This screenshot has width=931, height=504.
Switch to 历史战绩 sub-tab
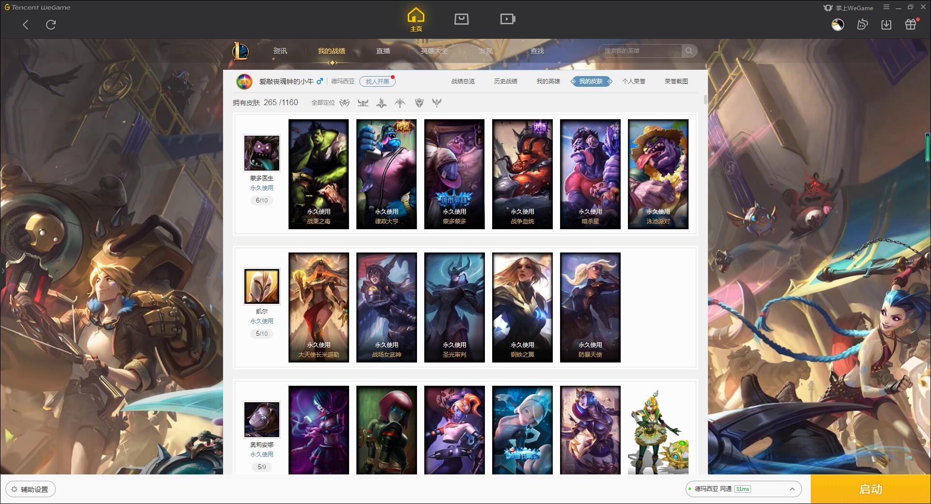click(x=506, y=81)
